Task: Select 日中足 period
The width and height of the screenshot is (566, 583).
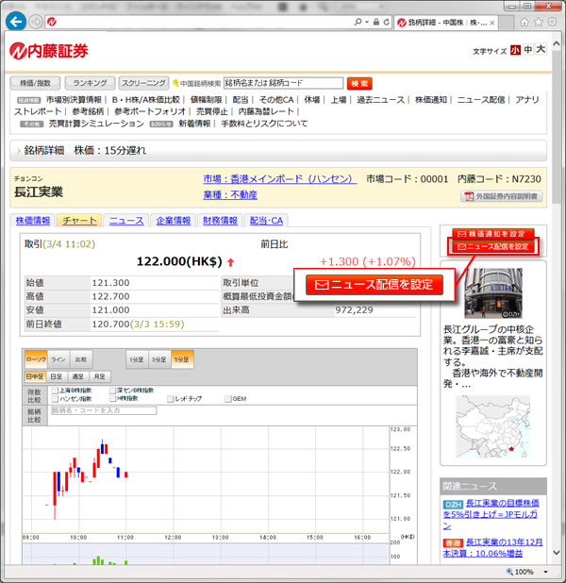Action: coord(35,376)
